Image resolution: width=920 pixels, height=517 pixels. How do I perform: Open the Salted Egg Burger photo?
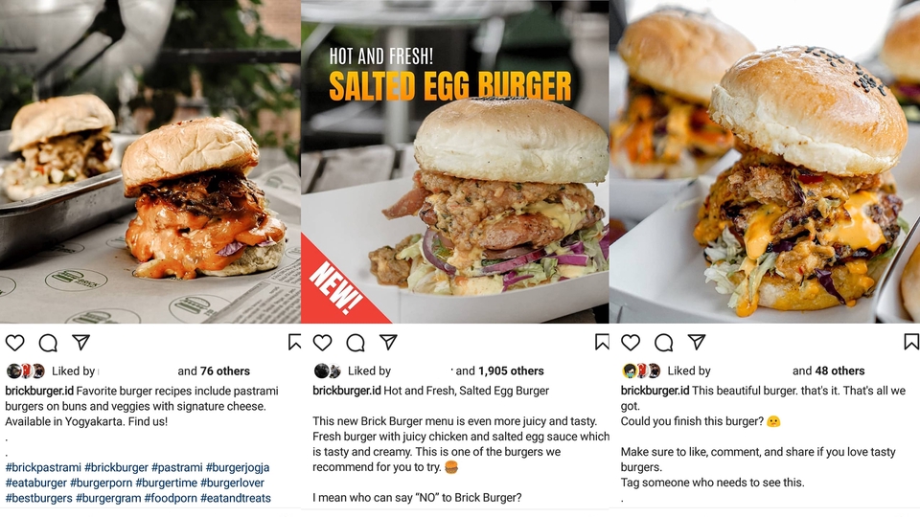pos(454,162)
